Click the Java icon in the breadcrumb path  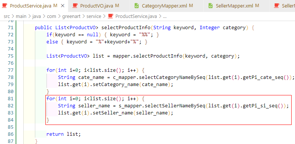pos(110,16)
